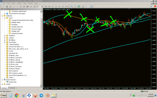The height and width of the screenshot is (98, 157).
Task: Expand the Volumes folder
Action: pyautogui.click(x=5, y=38)
